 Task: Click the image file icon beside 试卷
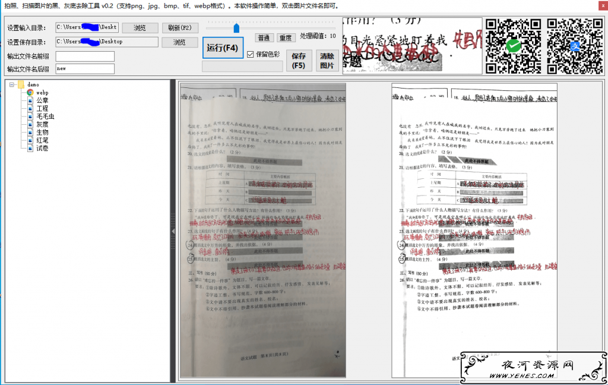coord(30,149)
